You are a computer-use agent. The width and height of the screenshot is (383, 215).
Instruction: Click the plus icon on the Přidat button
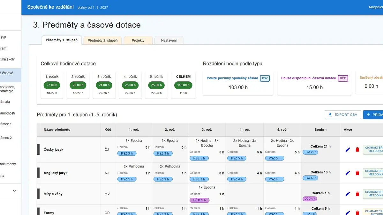pyautogui.click(x=368, y=115)
